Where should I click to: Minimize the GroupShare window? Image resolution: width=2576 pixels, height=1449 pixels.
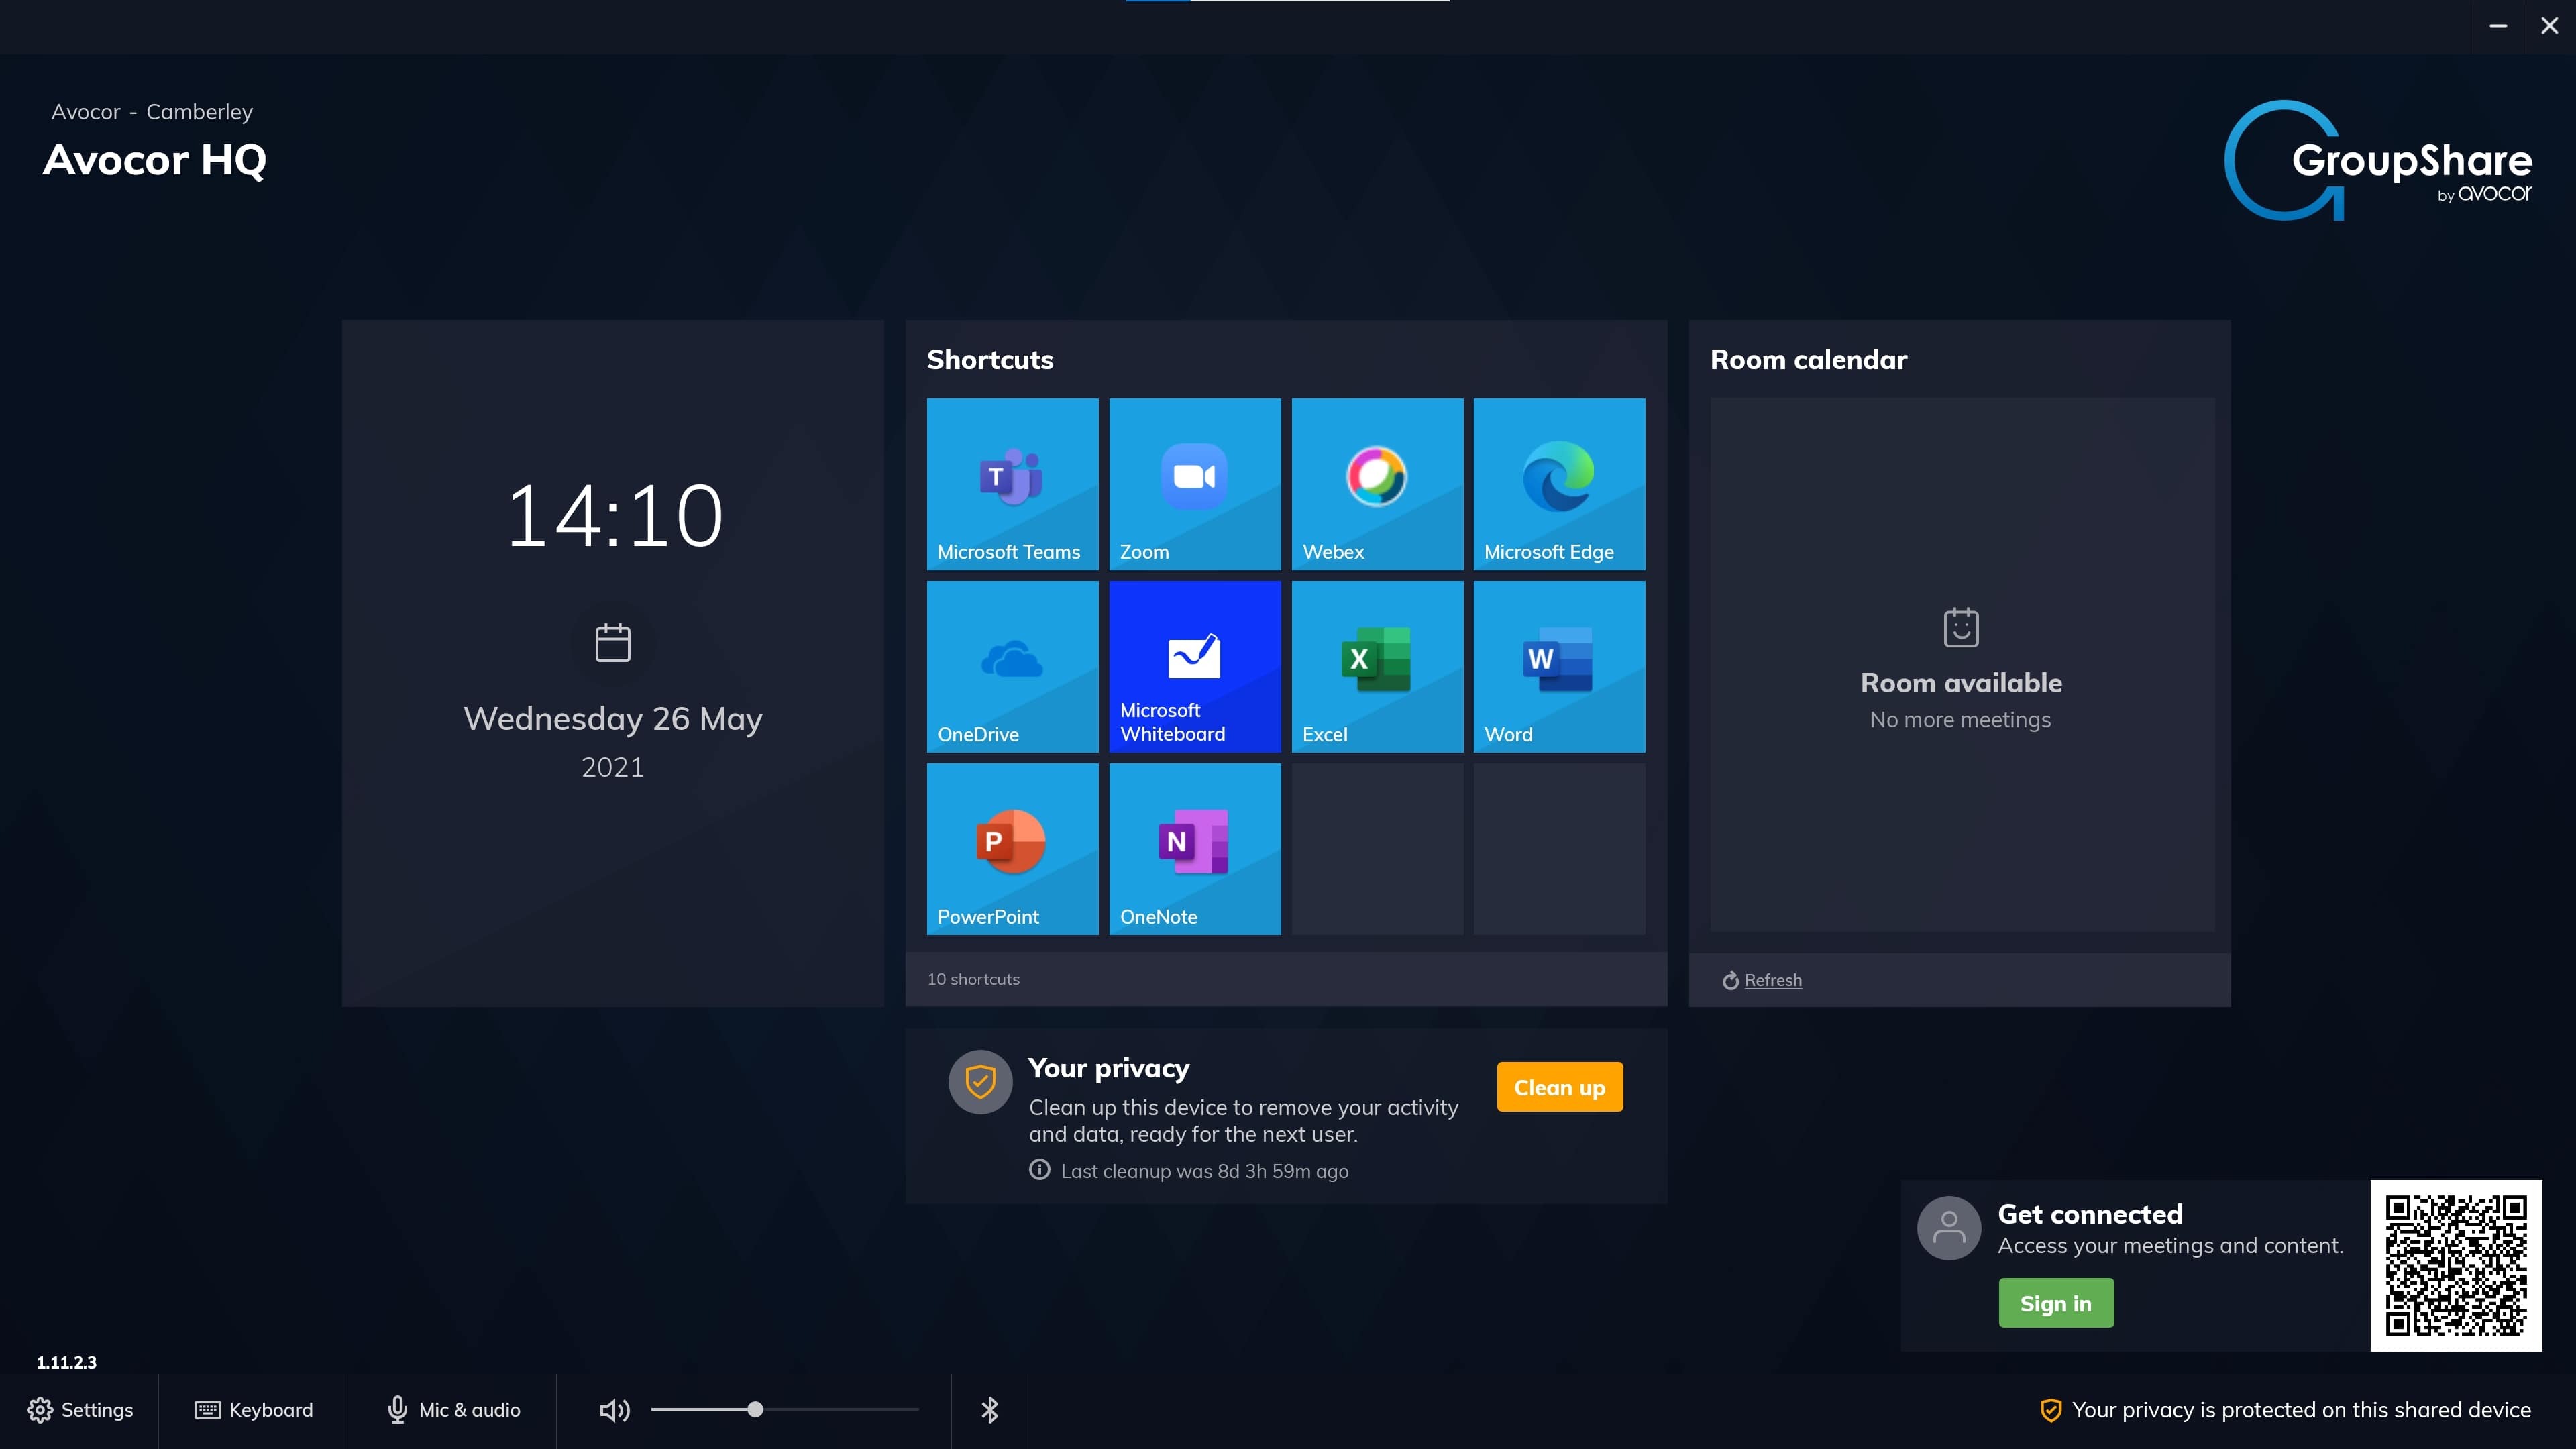pos(2498,26)
